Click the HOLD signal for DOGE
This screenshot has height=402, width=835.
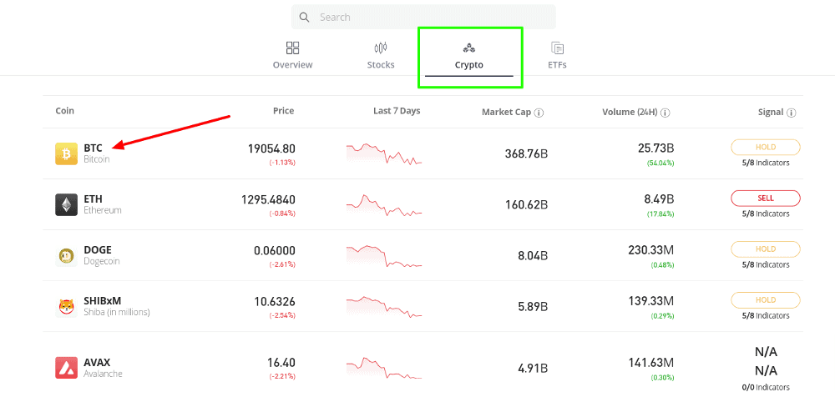(765, 249)
